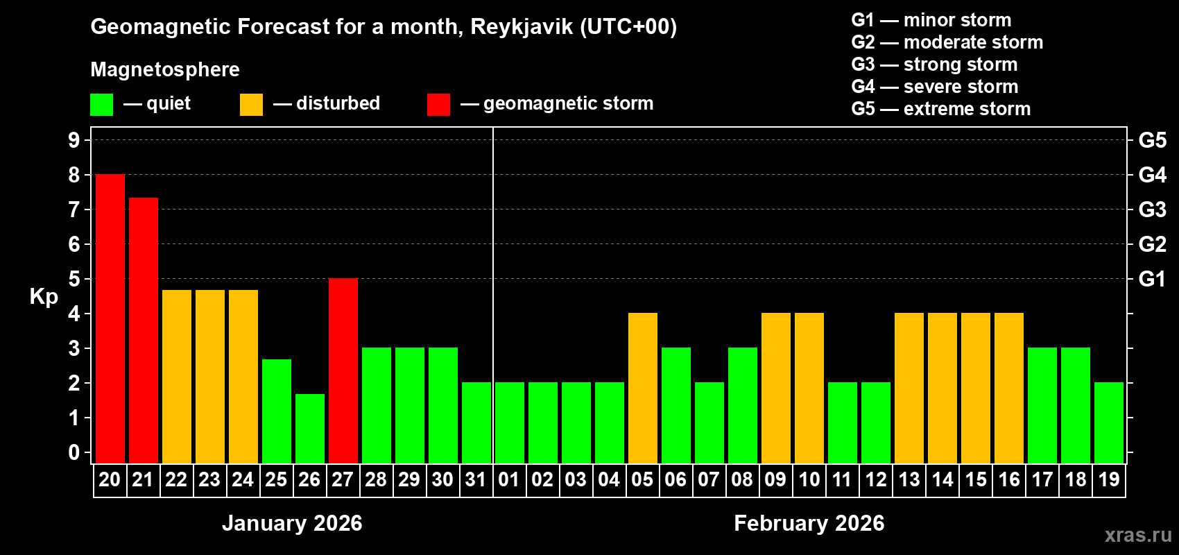Click the January 2026 month label
Image resolution: width=1179 pixels, height=555 pixels.
pos(292,523)
